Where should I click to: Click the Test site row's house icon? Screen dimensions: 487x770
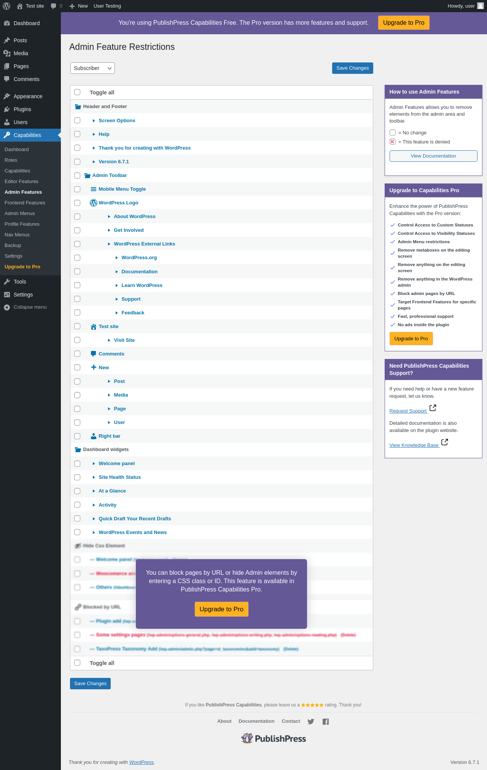click(x=94, y=327)
